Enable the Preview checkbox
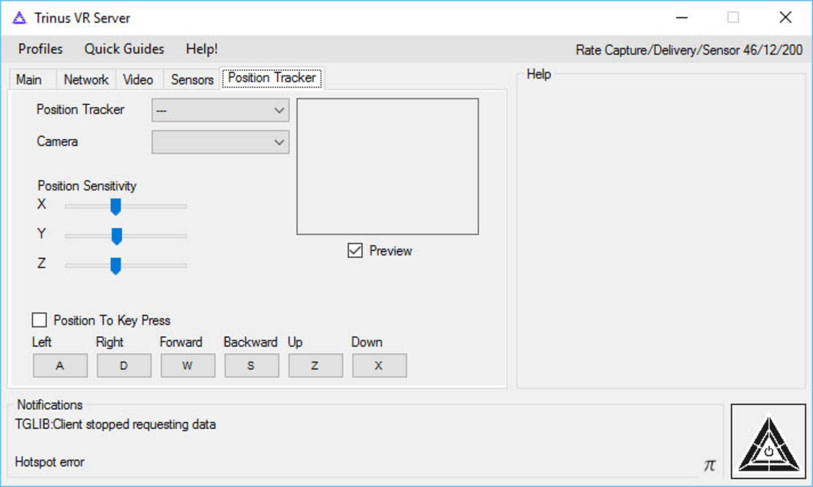This screenshot has height=487, width=813. 354,250
